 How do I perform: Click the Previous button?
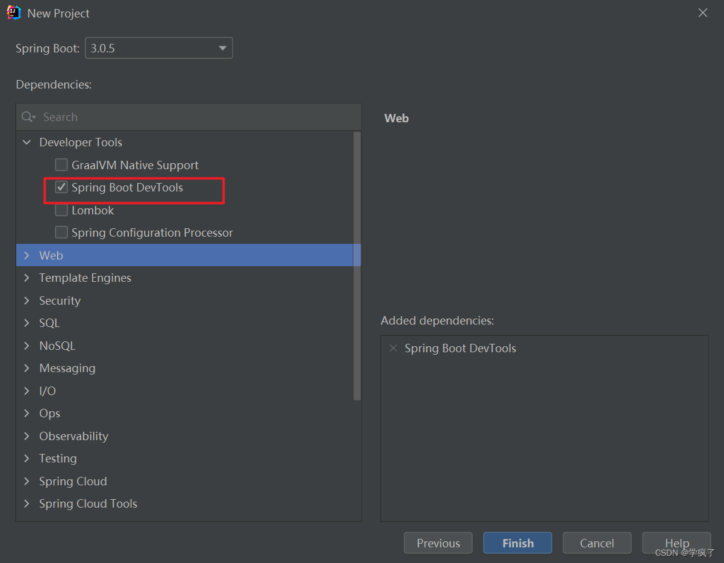point(438,543)
